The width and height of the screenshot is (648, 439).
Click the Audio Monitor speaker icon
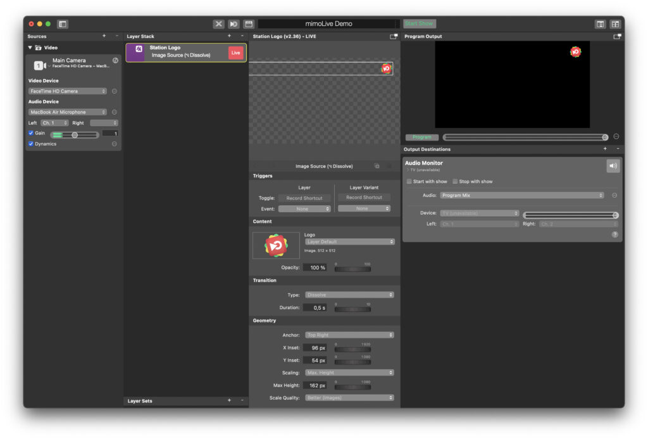[x=613, y=166]
